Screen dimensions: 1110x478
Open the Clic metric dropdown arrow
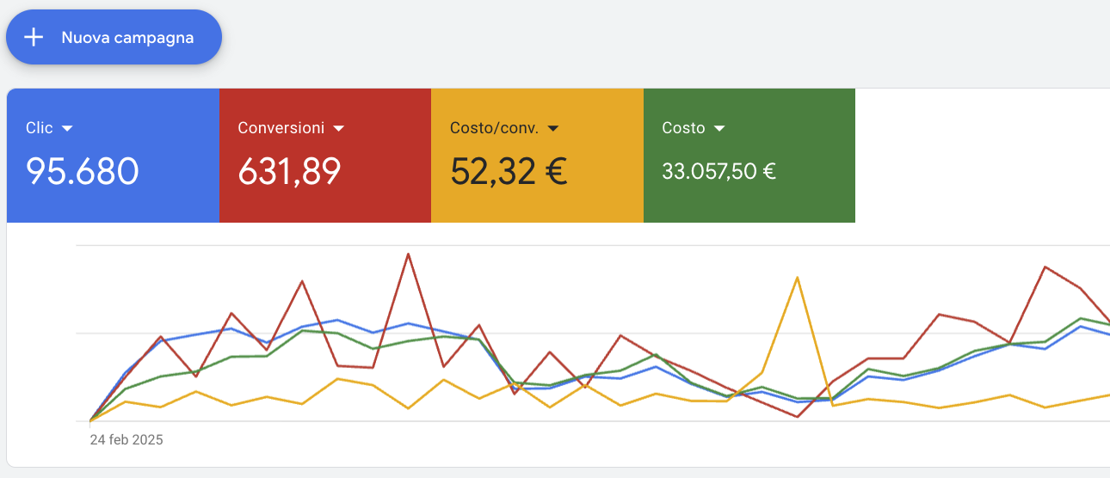coord(68,128)
